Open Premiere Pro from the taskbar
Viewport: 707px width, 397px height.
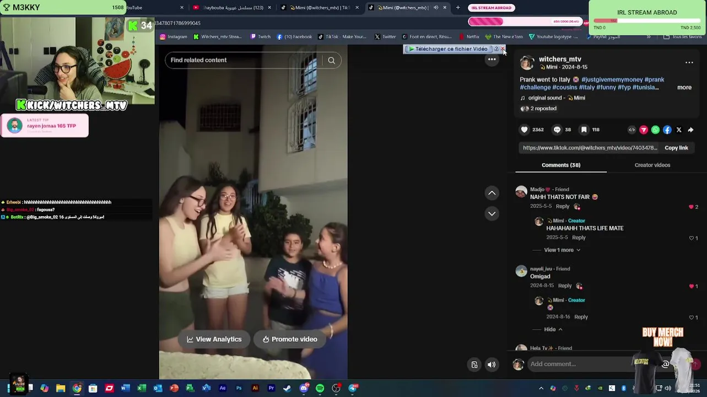pos(271,388)
